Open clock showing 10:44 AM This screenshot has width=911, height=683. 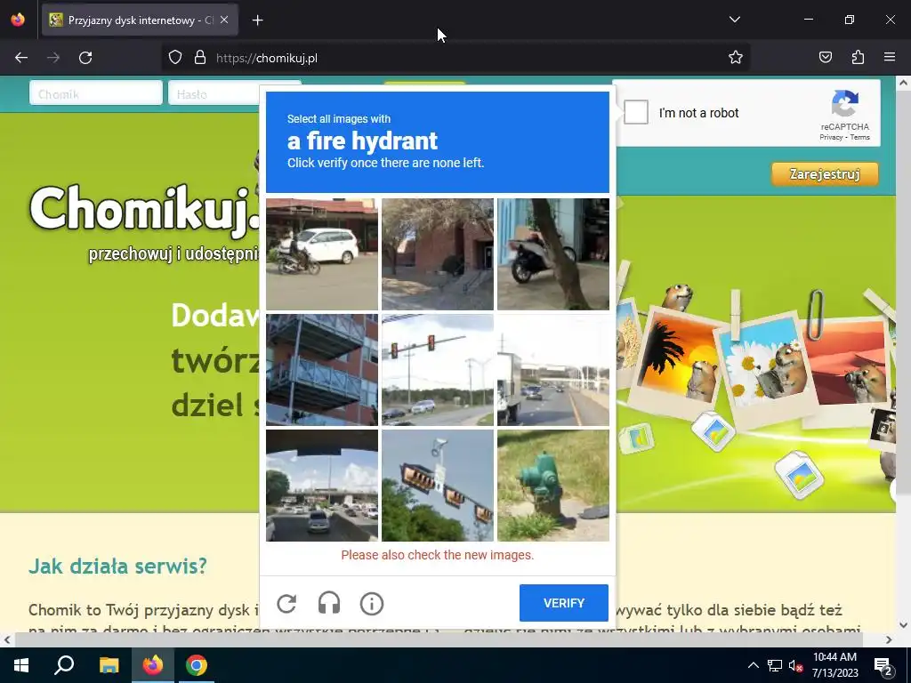[834, 665]
